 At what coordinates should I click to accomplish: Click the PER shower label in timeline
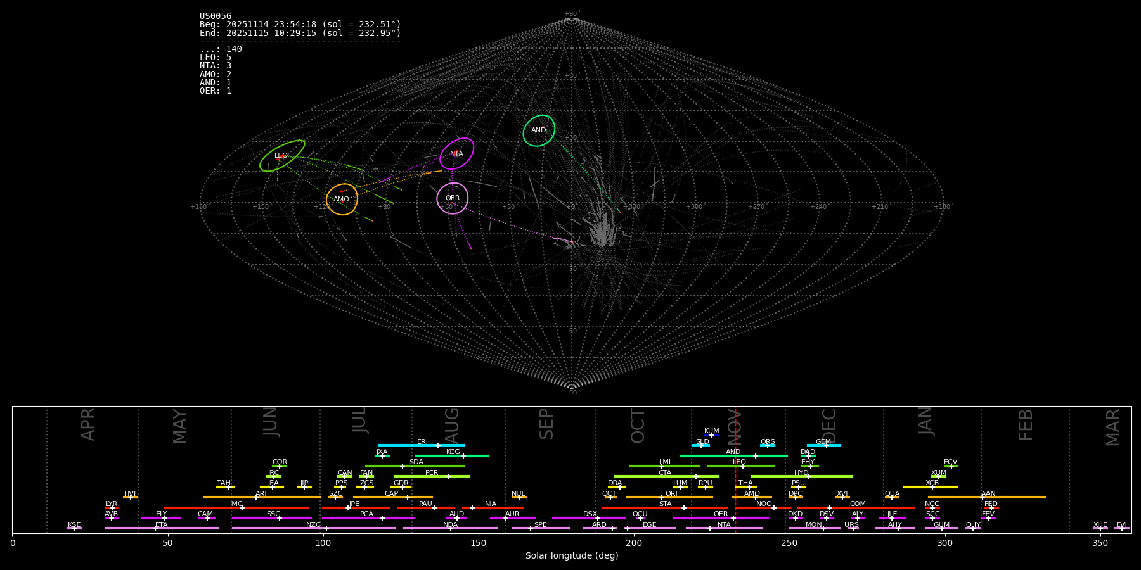tap(432, 473)
